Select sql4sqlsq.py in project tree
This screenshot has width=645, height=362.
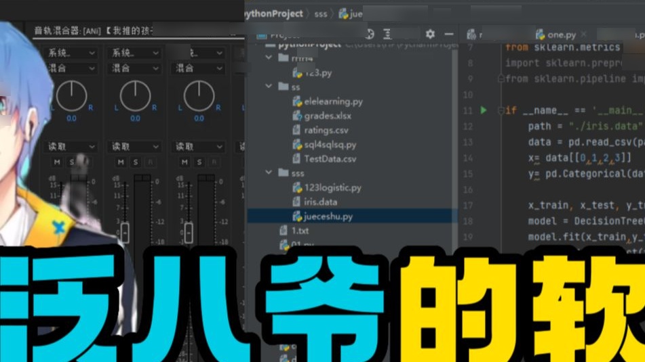click(330, 145)
